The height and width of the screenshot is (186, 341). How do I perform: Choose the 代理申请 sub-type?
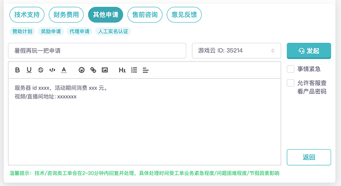80,31
